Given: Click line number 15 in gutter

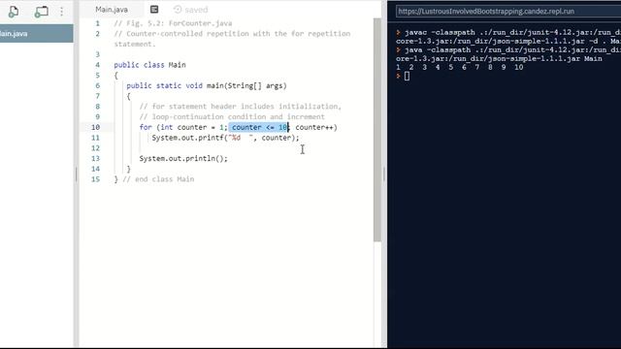Looking at the screenshot, I should (95, 179).
